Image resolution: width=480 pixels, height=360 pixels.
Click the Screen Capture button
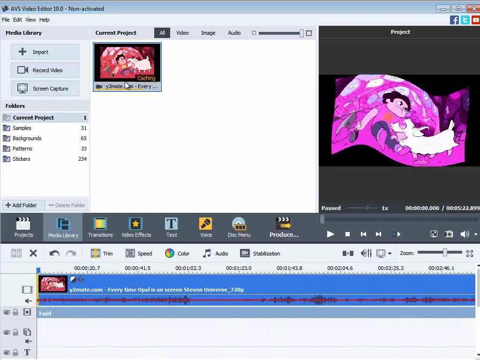tap(45, 89)
